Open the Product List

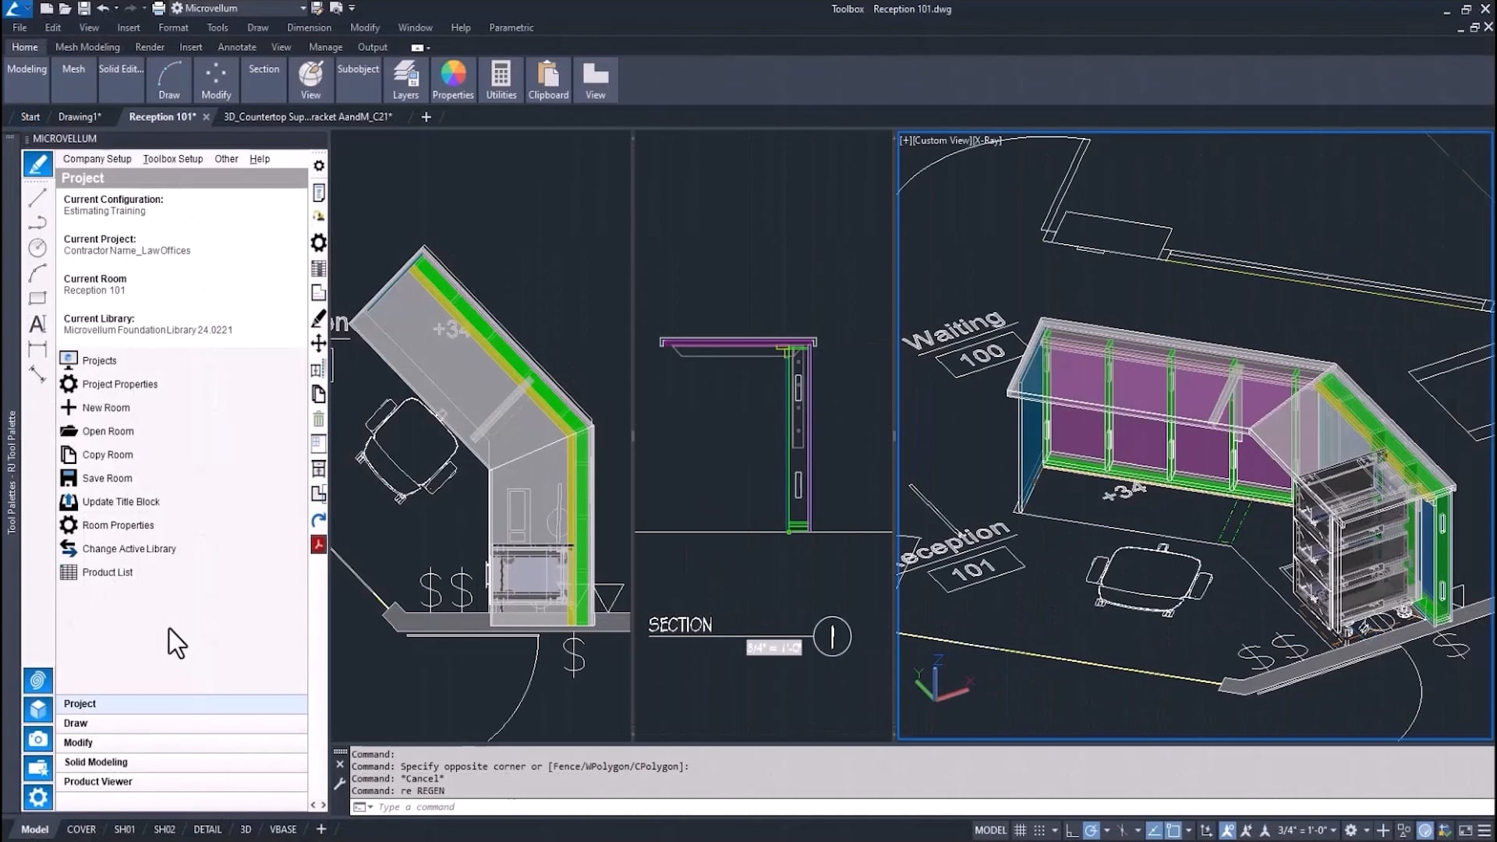point(108,572)
